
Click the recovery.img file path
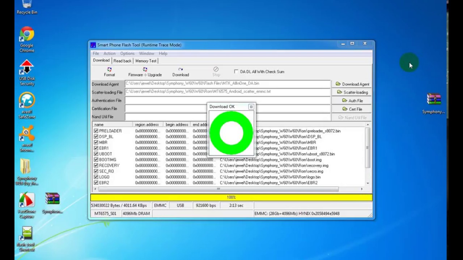pyautogui.click(x=274, y=165)
